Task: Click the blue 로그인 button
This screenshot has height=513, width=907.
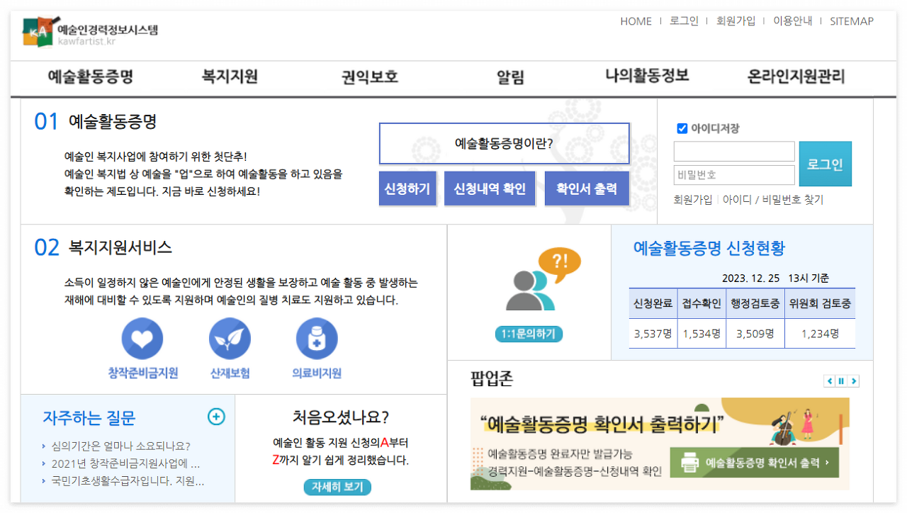Action: coord(825,164)
